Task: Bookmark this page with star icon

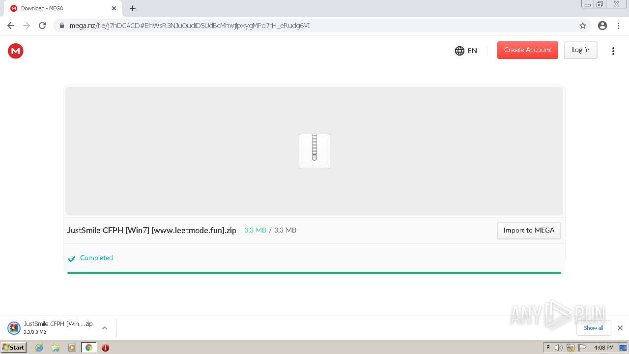Action: [583, 26]
